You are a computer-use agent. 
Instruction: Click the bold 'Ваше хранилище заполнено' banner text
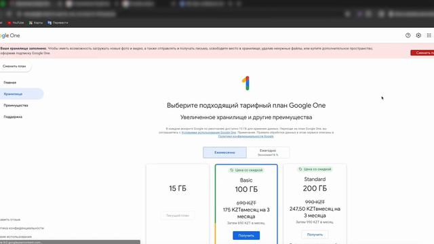click(23, 48)
